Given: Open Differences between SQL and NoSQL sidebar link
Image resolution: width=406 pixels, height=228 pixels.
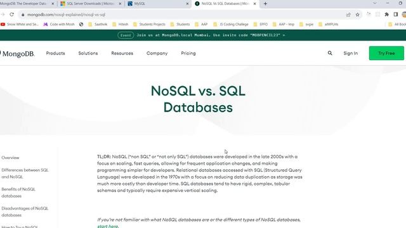Looking at the screenshot, I should (x=25, y=174).
